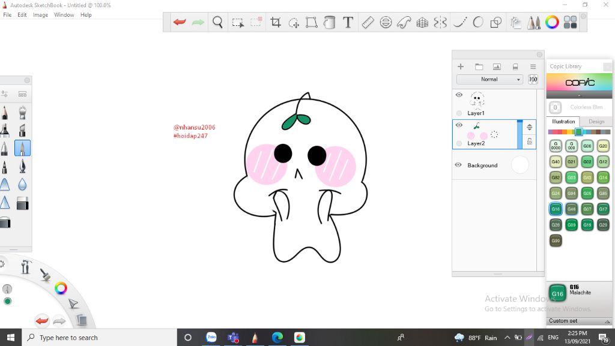The height and width of the screenshot is (346, 615).
Task: Select the Distort transform tool
Action: pos(312,22)
